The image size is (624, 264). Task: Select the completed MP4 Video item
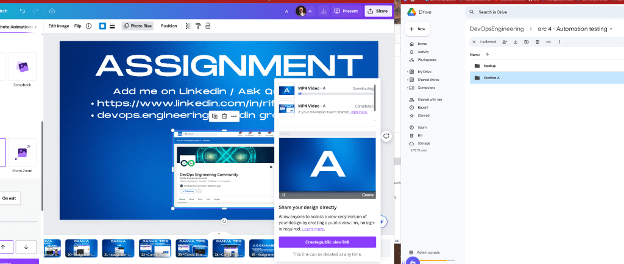coord(326,108)
